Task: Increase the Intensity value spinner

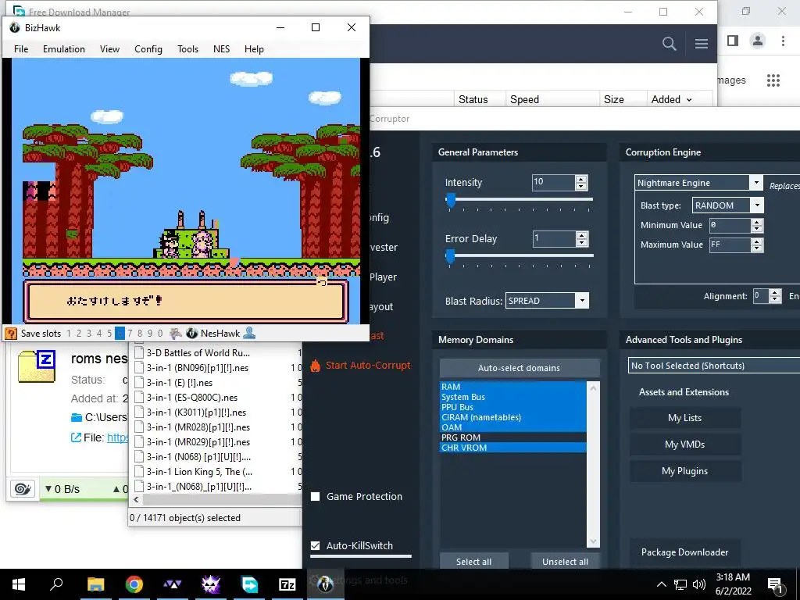Action: click(581, 179)
